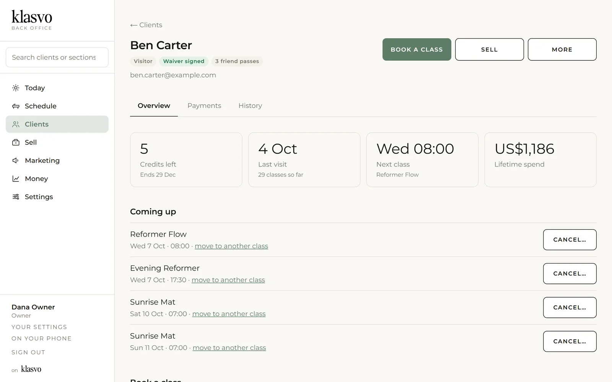612x382 pixels.
Task: Click the Today sun icon
Action: (16, 88)
